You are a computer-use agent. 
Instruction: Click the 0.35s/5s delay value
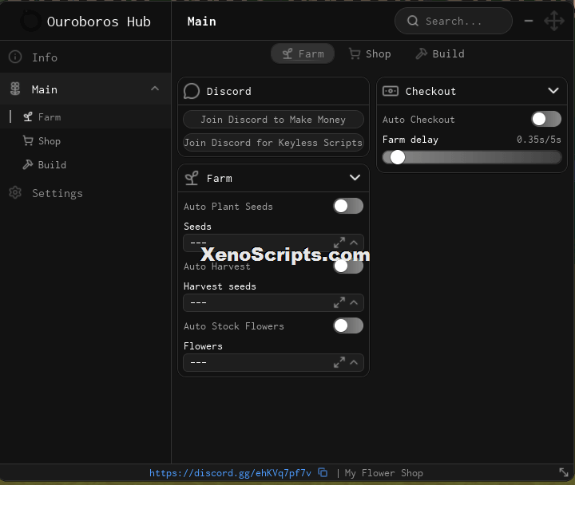point(539,140)
